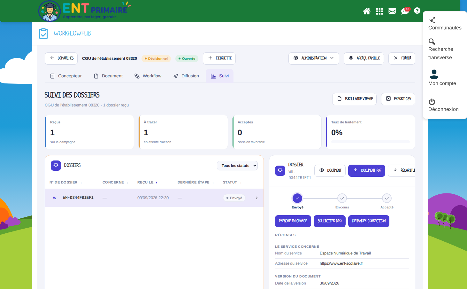This screenshot has height=289, width=467.
Task: Click Prendre en charge button
Action: coord(293,221)
